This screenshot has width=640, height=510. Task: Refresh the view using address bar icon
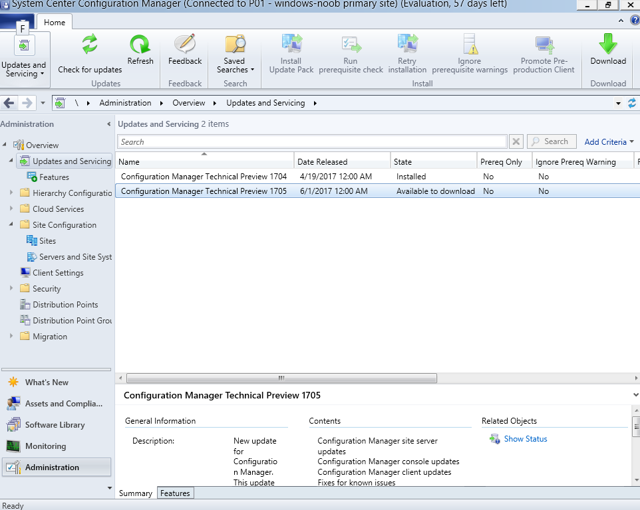click(632, 103)
